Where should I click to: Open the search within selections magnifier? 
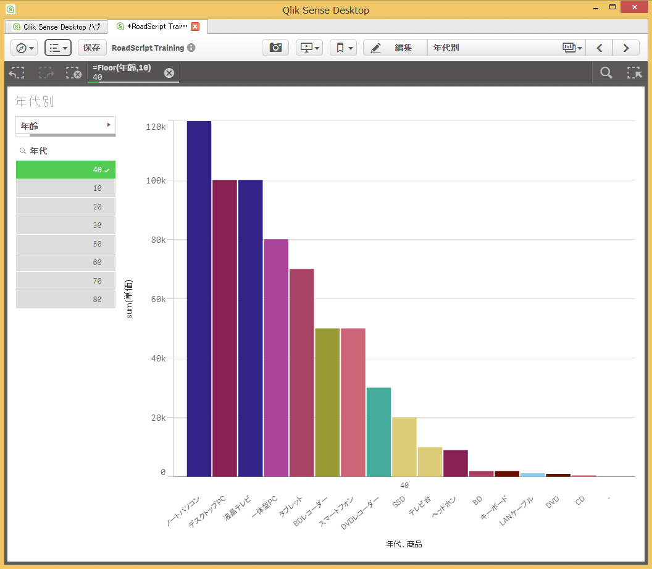(x=605, y=72)
